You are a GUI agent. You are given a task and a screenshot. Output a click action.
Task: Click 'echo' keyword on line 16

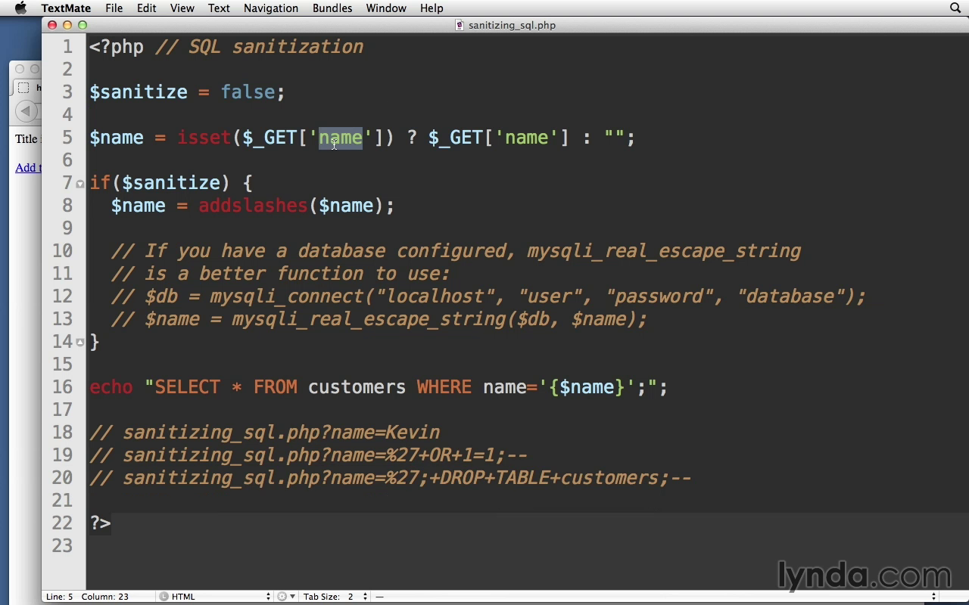coord(111,387)
